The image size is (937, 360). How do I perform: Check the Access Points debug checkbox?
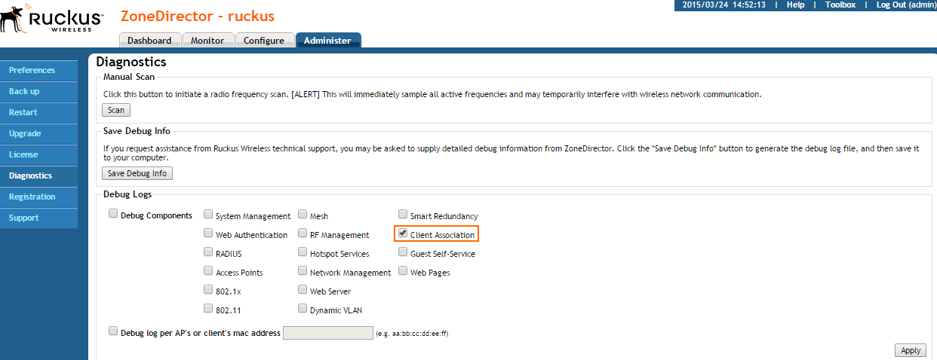[208, 271]
